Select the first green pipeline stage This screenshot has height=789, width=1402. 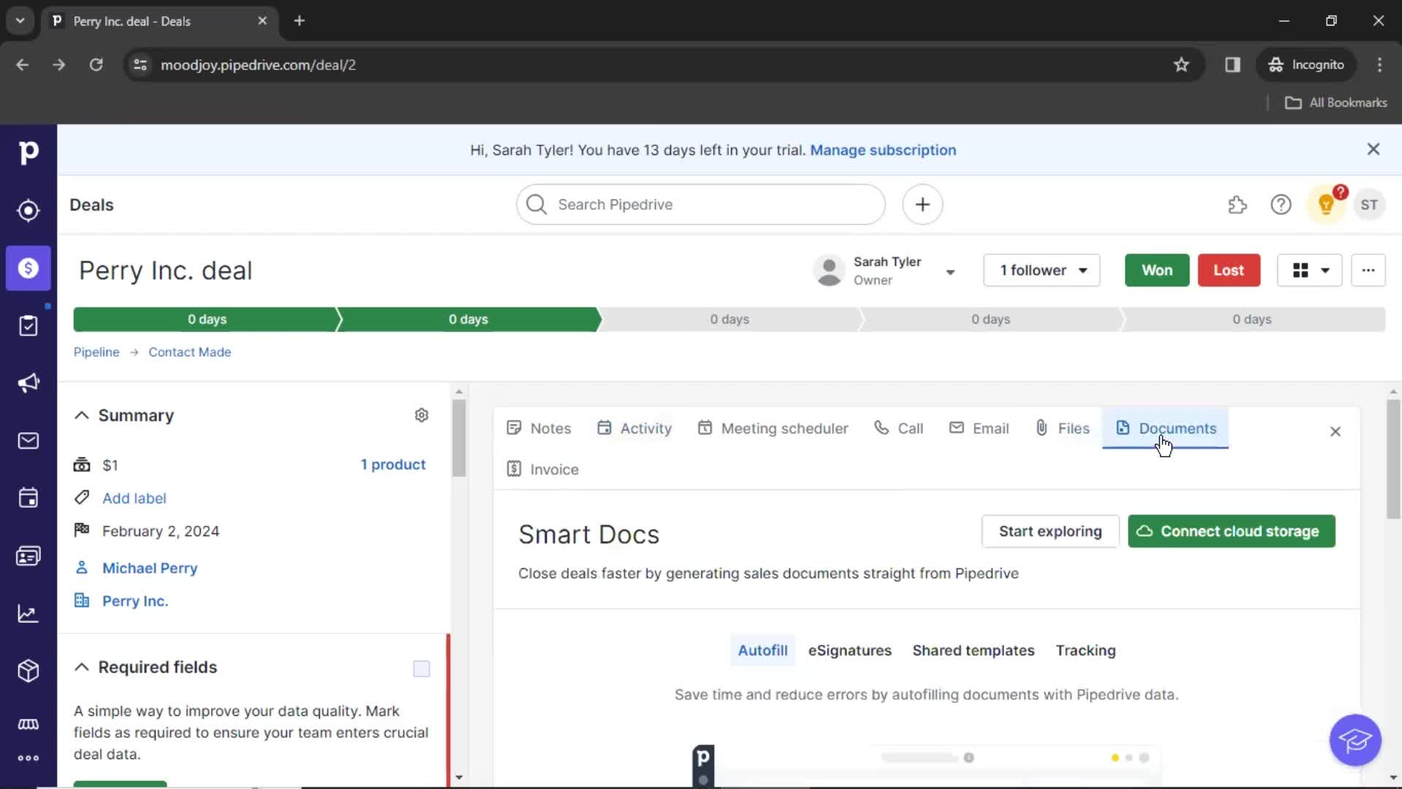click(207, 319)
